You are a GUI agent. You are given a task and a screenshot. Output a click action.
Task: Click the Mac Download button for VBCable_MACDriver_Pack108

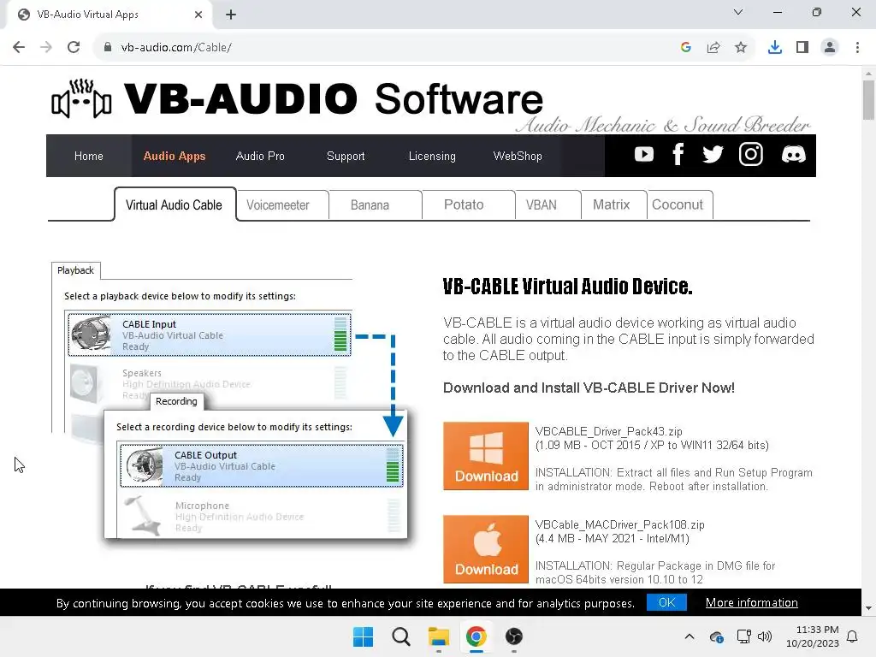pos(486,549)
